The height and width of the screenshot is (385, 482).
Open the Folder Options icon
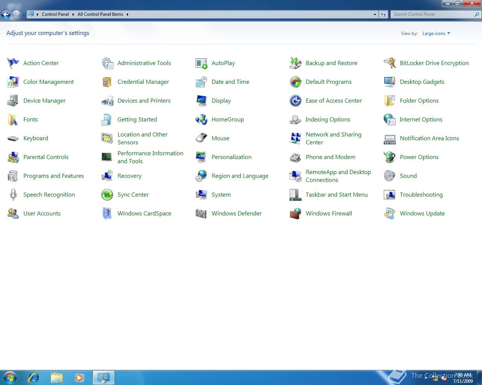[390, 101]
